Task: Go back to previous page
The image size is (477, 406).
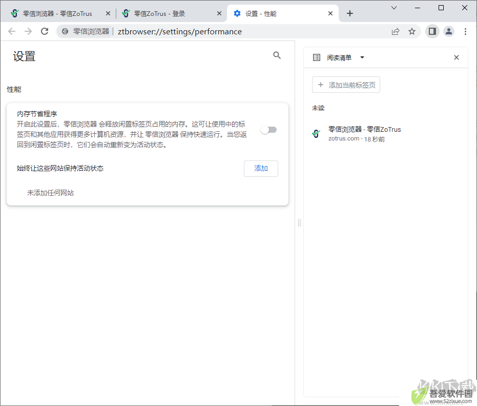Action: 12,31
